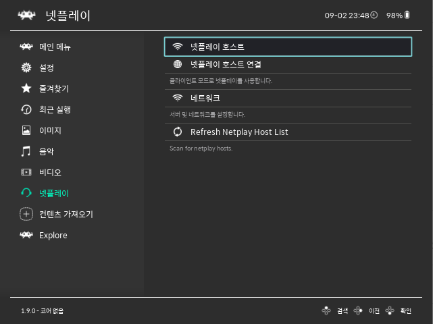
Task: Switch to 즐겨찾기 label
Action: [54, 88]
